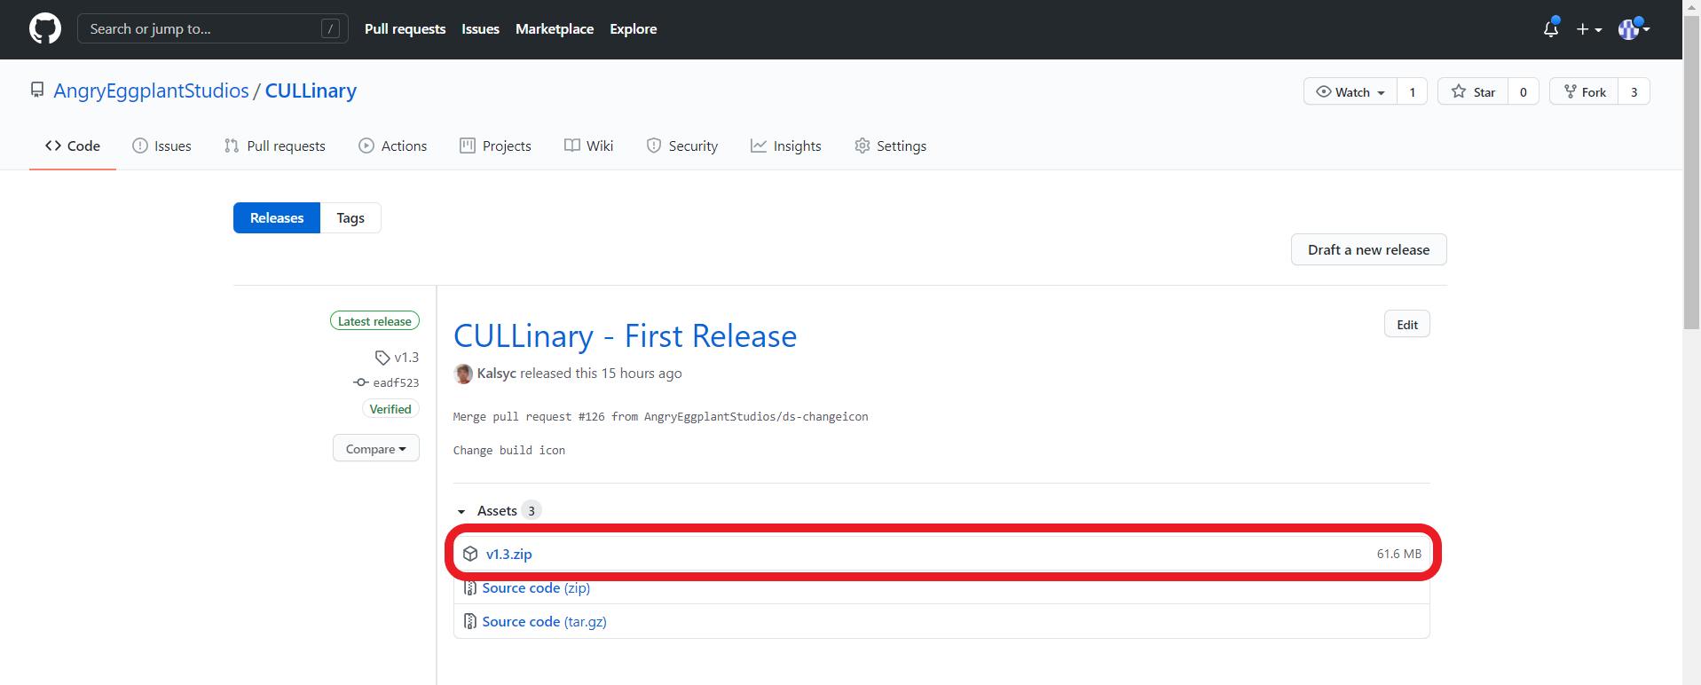Switch to the Insights tab
Viewport: 1701px width, 685px height.
(x=786, y=146)
